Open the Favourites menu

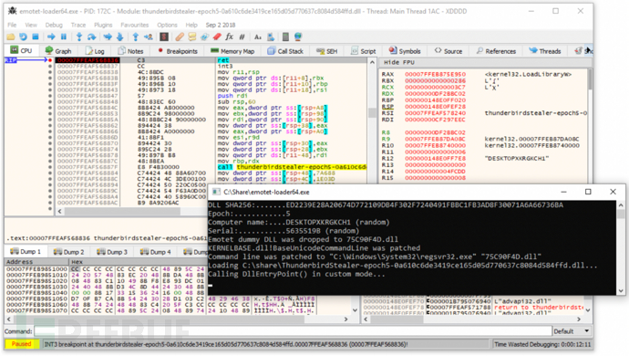tap(134, 25)
